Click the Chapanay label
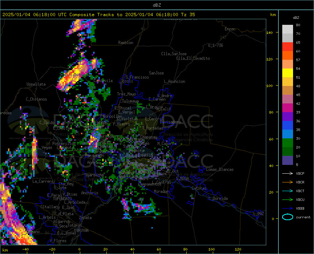This screenshot has width=314, height=254. coord(149,137)
